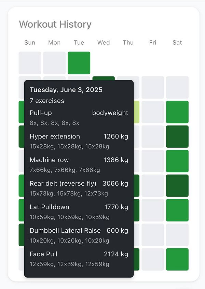Click the empty Friday cell beside the tooltip
This screenshot has width=205, height=289.
(153, 161)
